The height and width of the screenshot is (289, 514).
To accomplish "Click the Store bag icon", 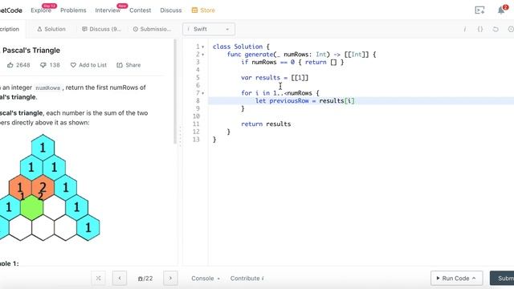I will [x=194, y=10].
